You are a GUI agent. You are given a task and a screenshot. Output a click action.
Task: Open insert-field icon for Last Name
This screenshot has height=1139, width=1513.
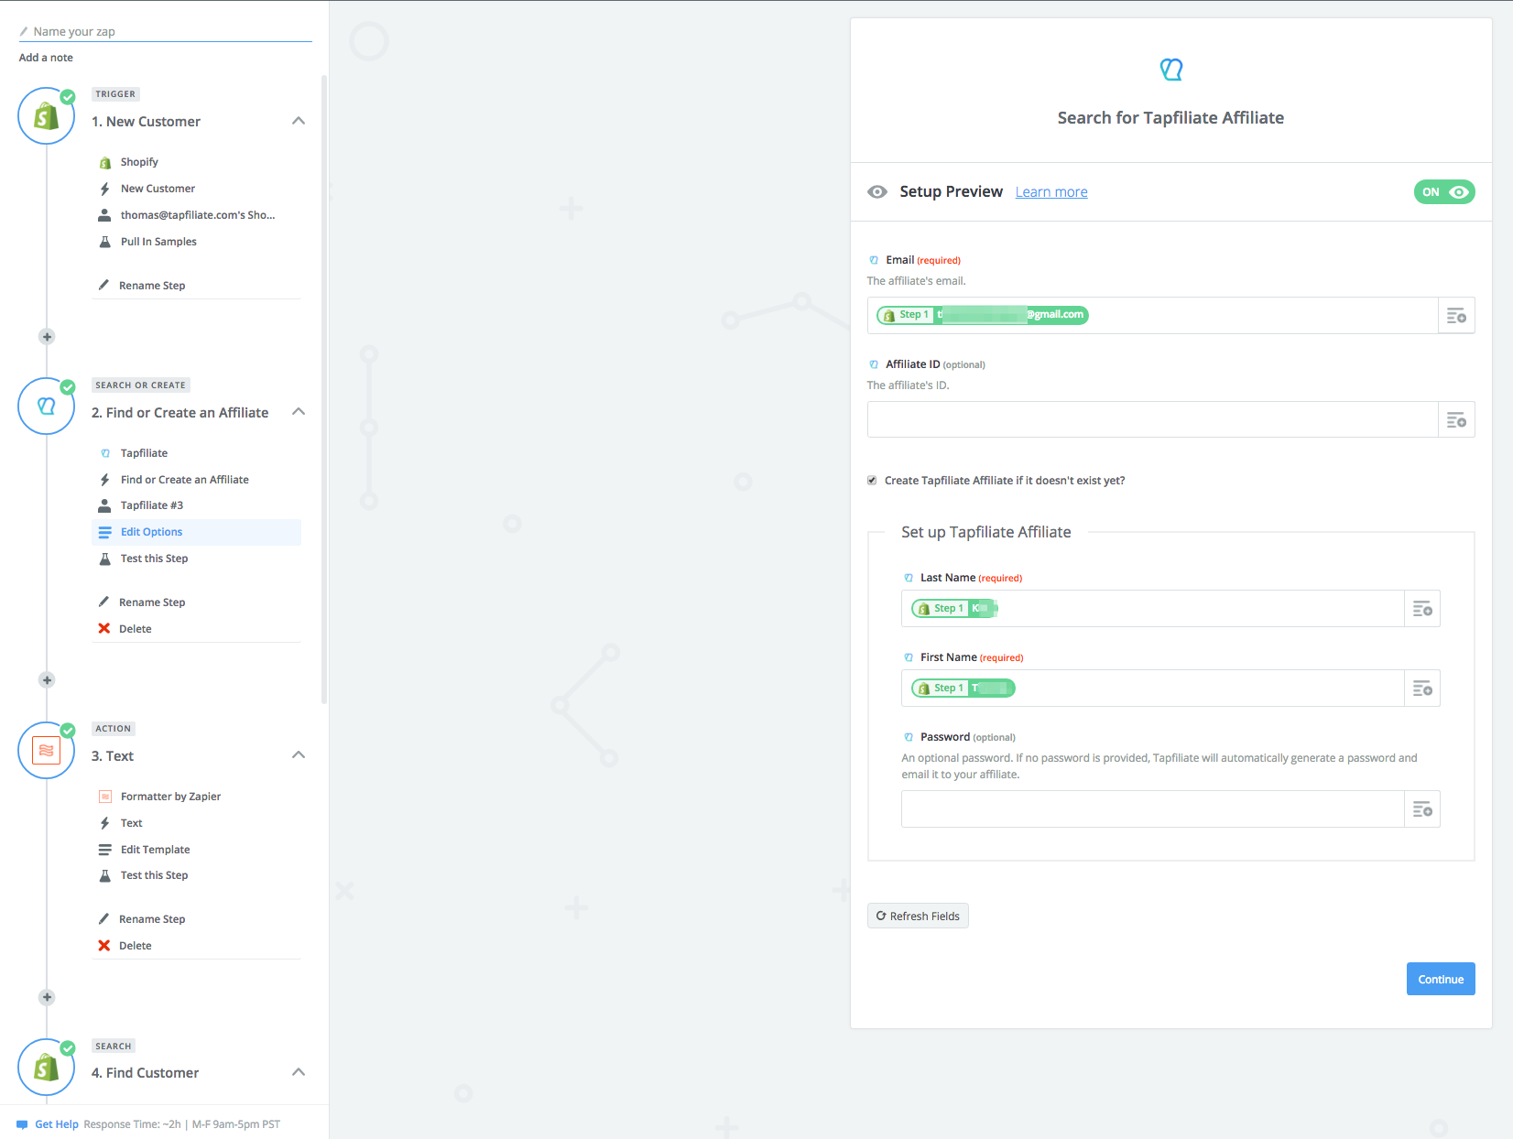(1422, 609)
